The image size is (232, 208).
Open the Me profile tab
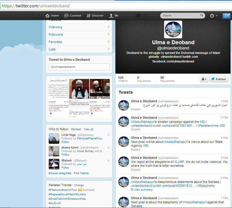pos(114,16)
